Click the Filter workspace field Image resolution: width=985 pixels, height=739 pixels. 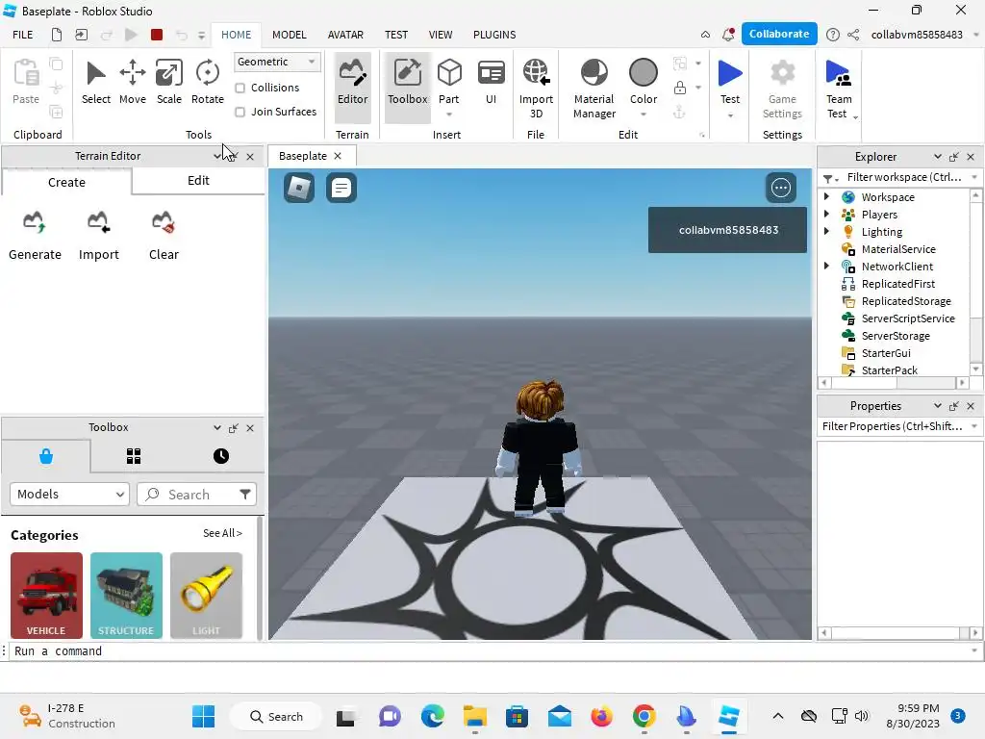[902, 177]
